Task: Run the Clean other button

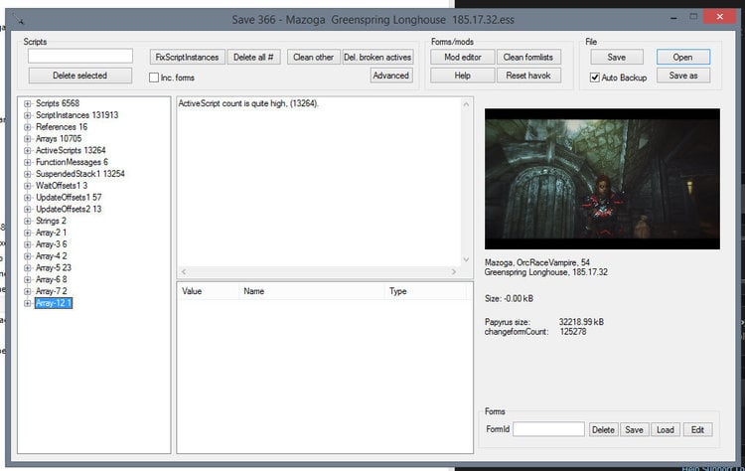Action: pyautogui.click(x=313, y=57)
